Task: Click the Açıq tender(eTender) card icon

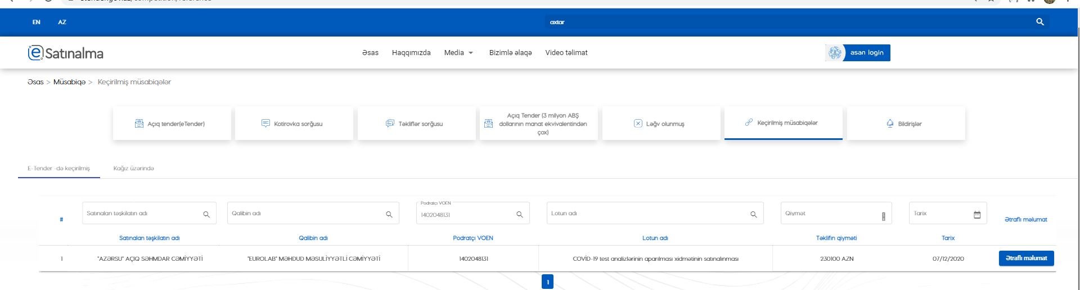Action: coord(139,124)
